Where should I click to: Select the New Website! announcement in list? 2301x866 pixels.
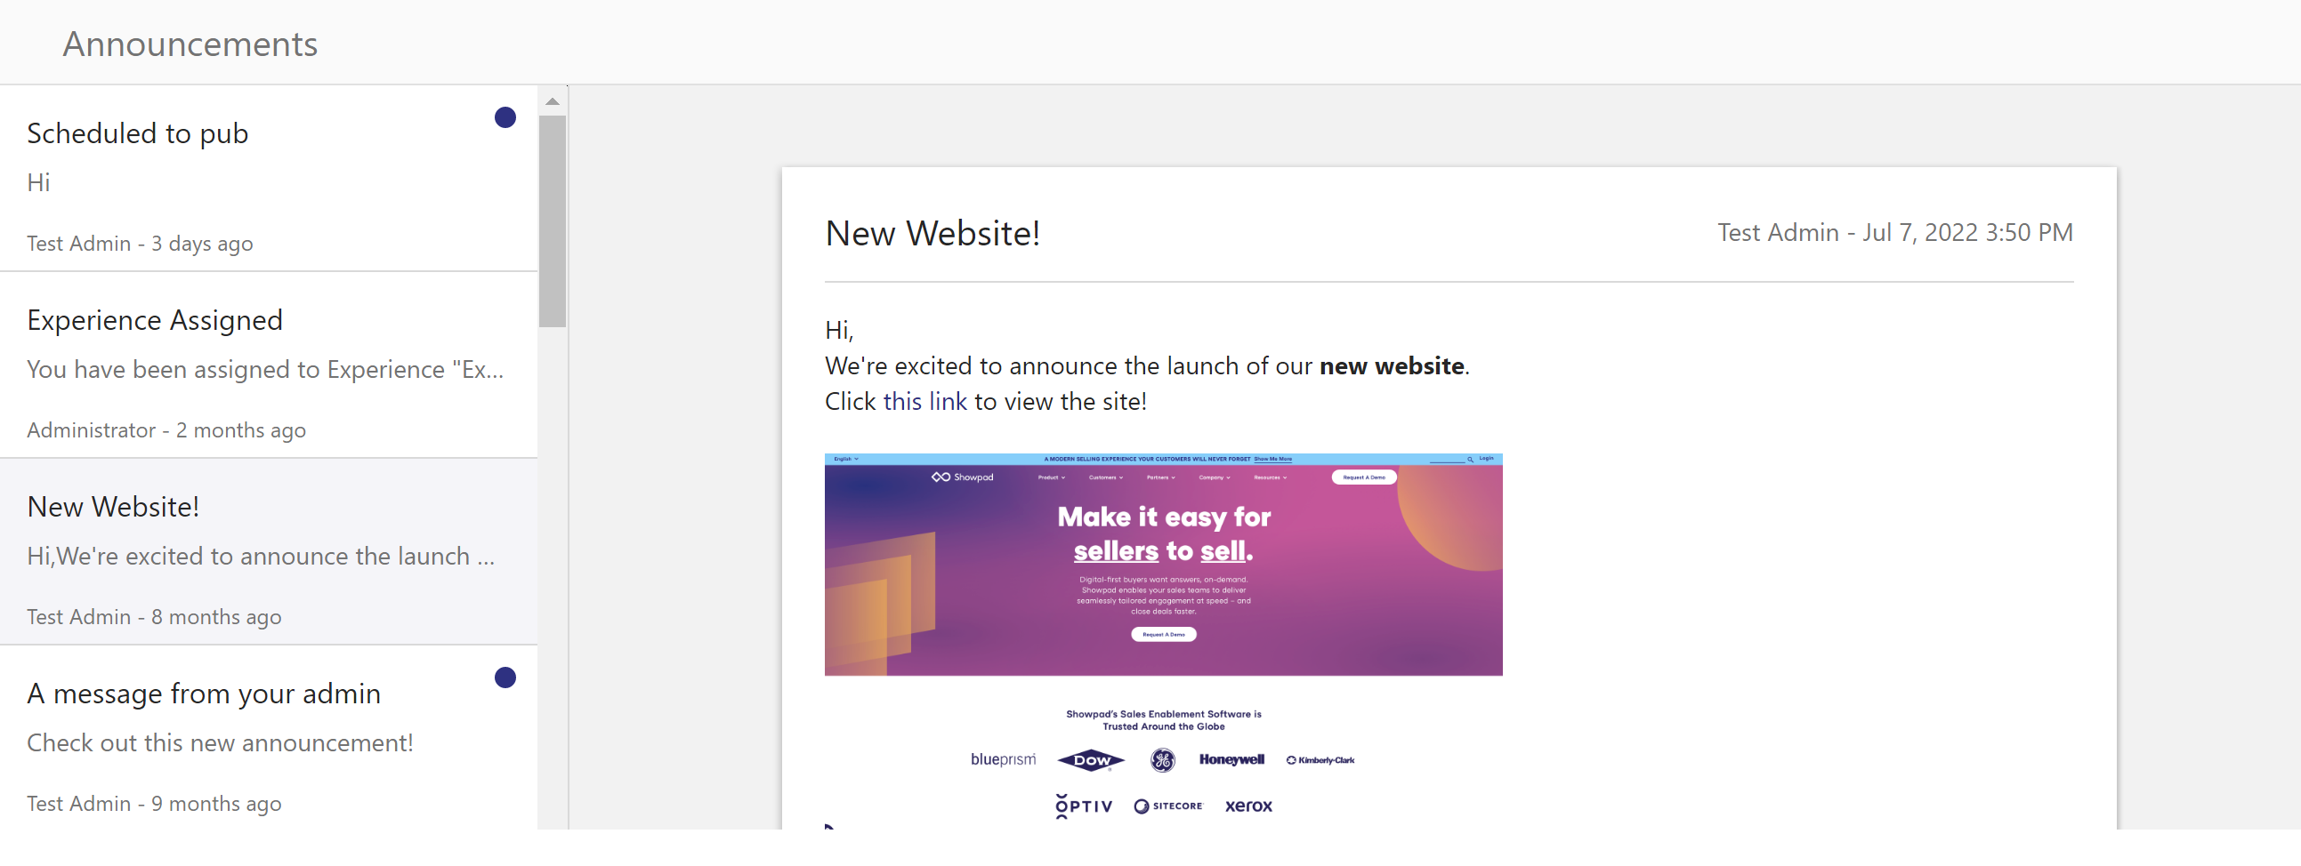(269, 552)
